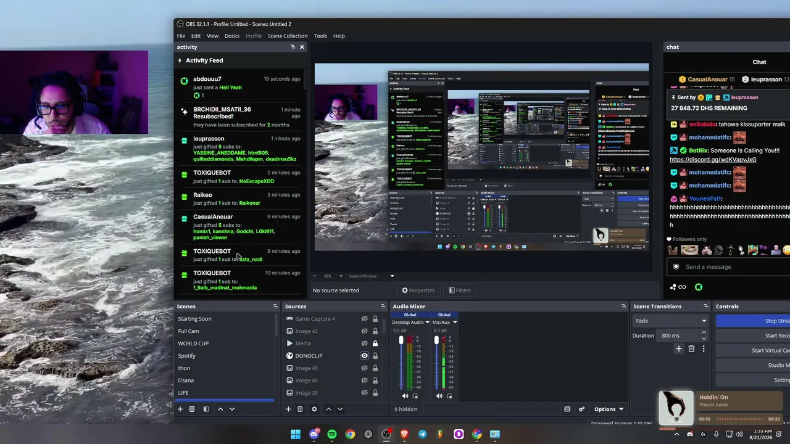Mute the Desktop Audio channel

click(405, 396)
